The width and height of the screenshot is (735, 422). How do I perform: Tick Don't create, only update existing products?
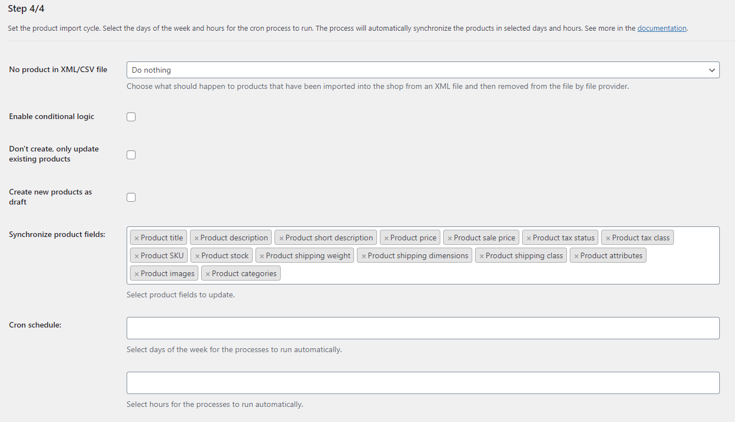[x=131, y=155]
